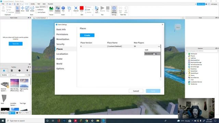Open the FILE menu
The height and width of the screenshot is (123, 219).
(x=3, y=4)
